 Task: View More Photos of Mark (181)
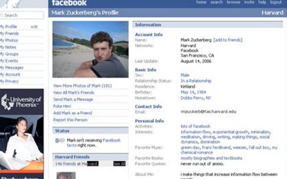[82, 86]
